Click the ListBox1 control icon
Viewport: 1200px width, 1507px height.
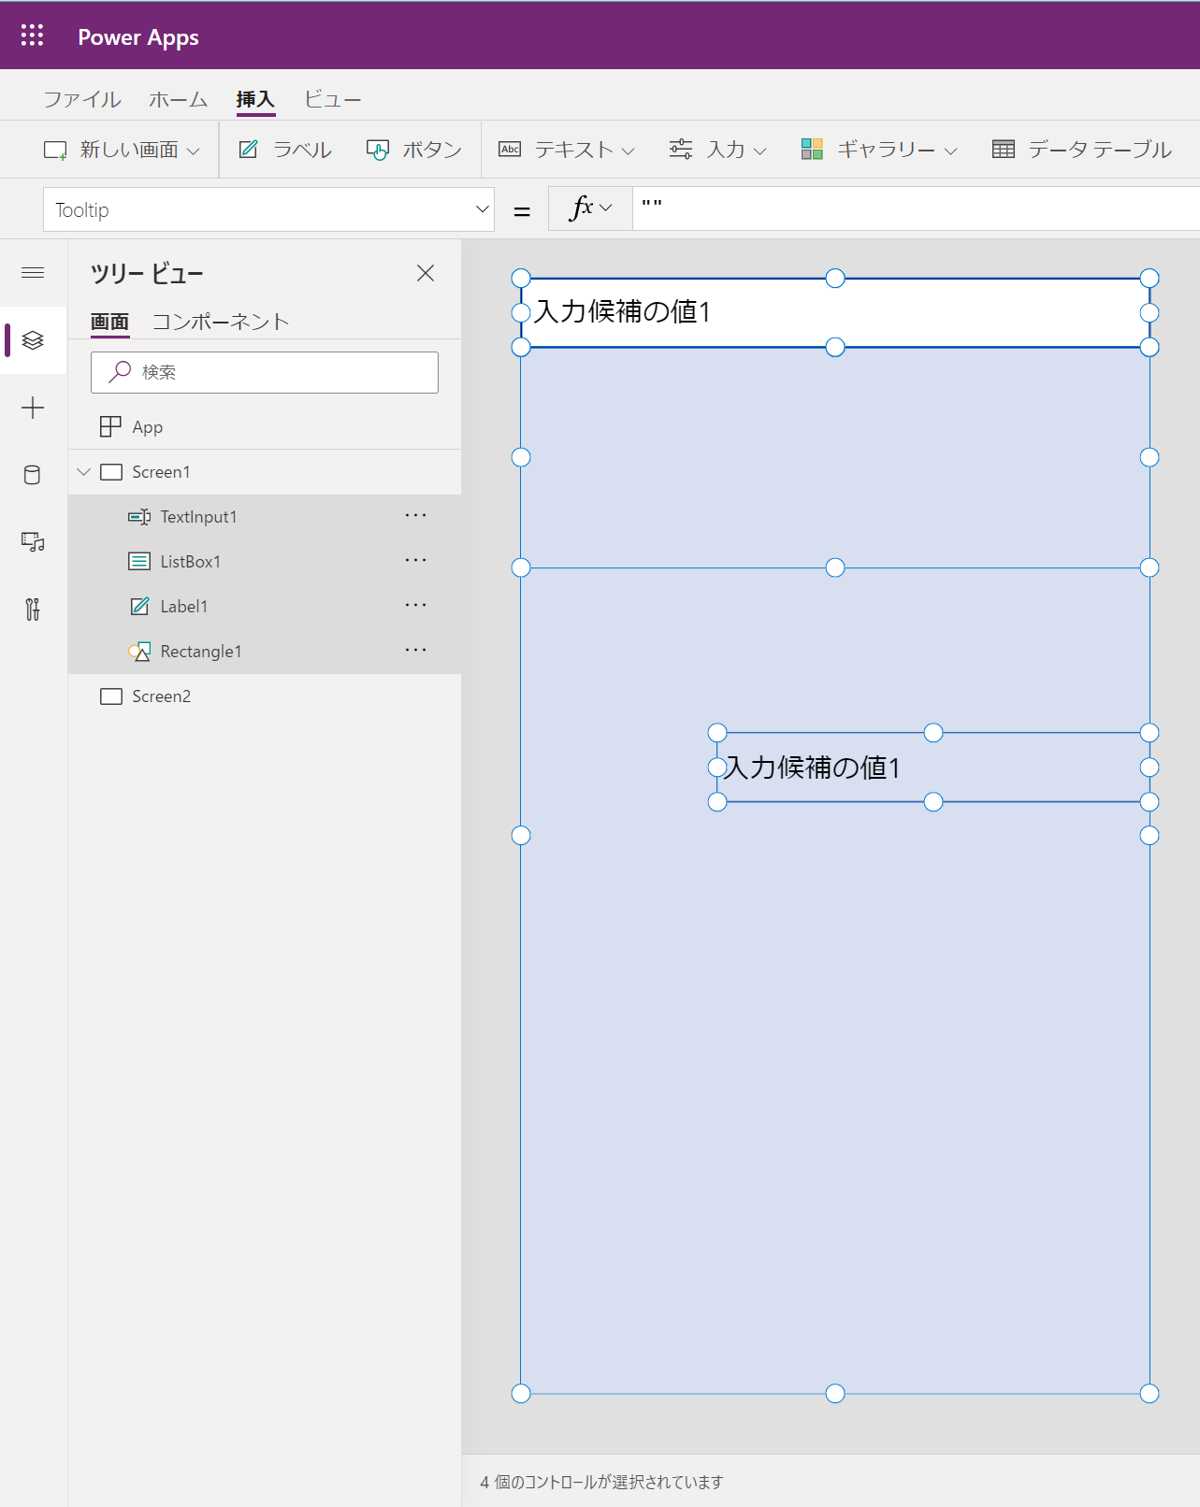(139, 562)
